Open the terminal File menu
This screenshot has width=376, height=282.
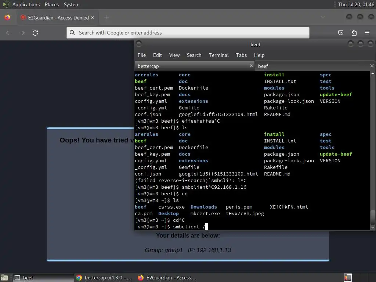click(141, 55)
